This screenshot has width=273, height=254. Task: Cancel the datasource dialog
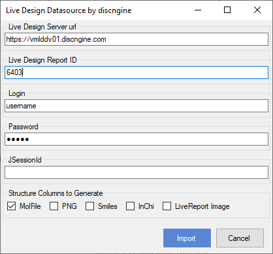(x=240, y=238)
